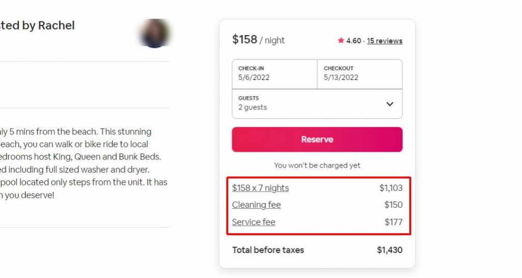Open the 15 reviews link
Viewport: 522px width, 278px height.
coord(384,41)
